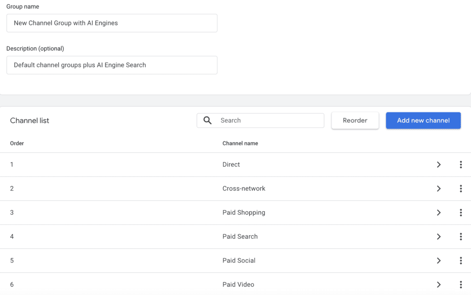Click the Reorder button
This screenshot has width=471, height=295.
355,120
